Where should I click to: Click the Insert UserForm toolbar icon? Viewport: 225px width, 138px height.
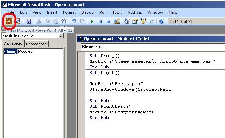(18, 21)
